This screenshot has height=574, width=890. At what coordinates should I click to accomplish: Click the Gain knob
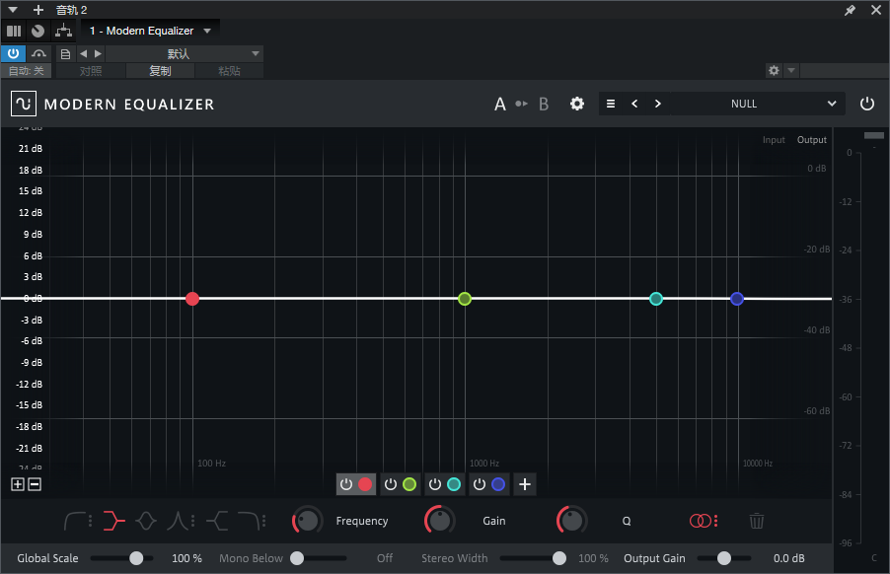440,520
